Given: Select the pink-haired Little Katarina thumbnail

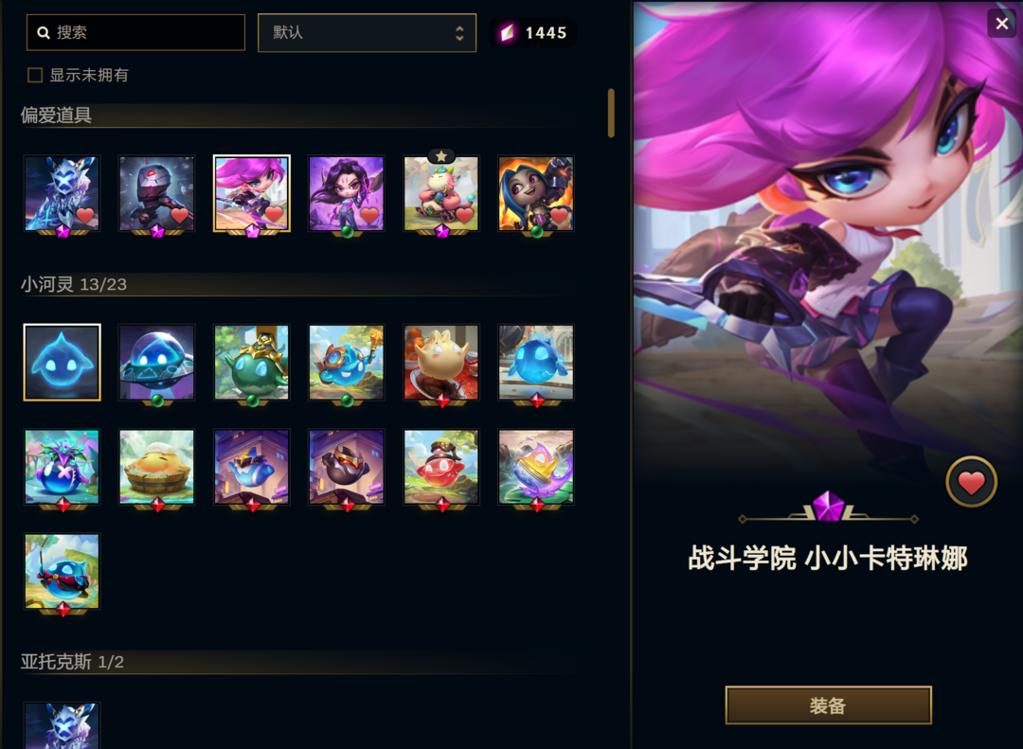Looking at the screenshot, I should (x=252, y=193).
